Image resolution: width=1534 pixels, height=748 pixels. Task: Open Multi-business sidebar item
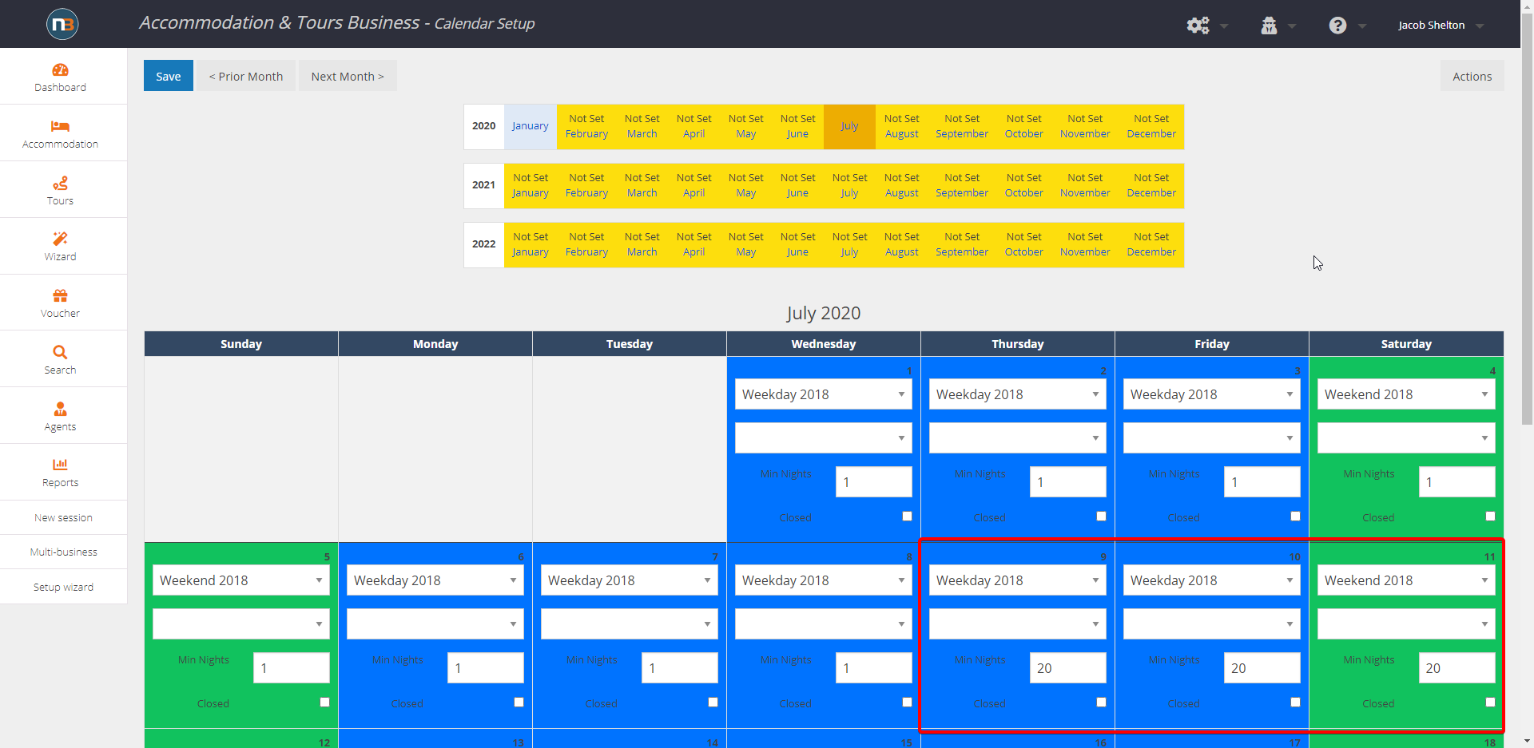pyautogui.click(x=63, y=552)
